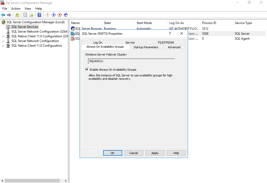
Task: Sort by the State column header
Action: pos(119,23)
